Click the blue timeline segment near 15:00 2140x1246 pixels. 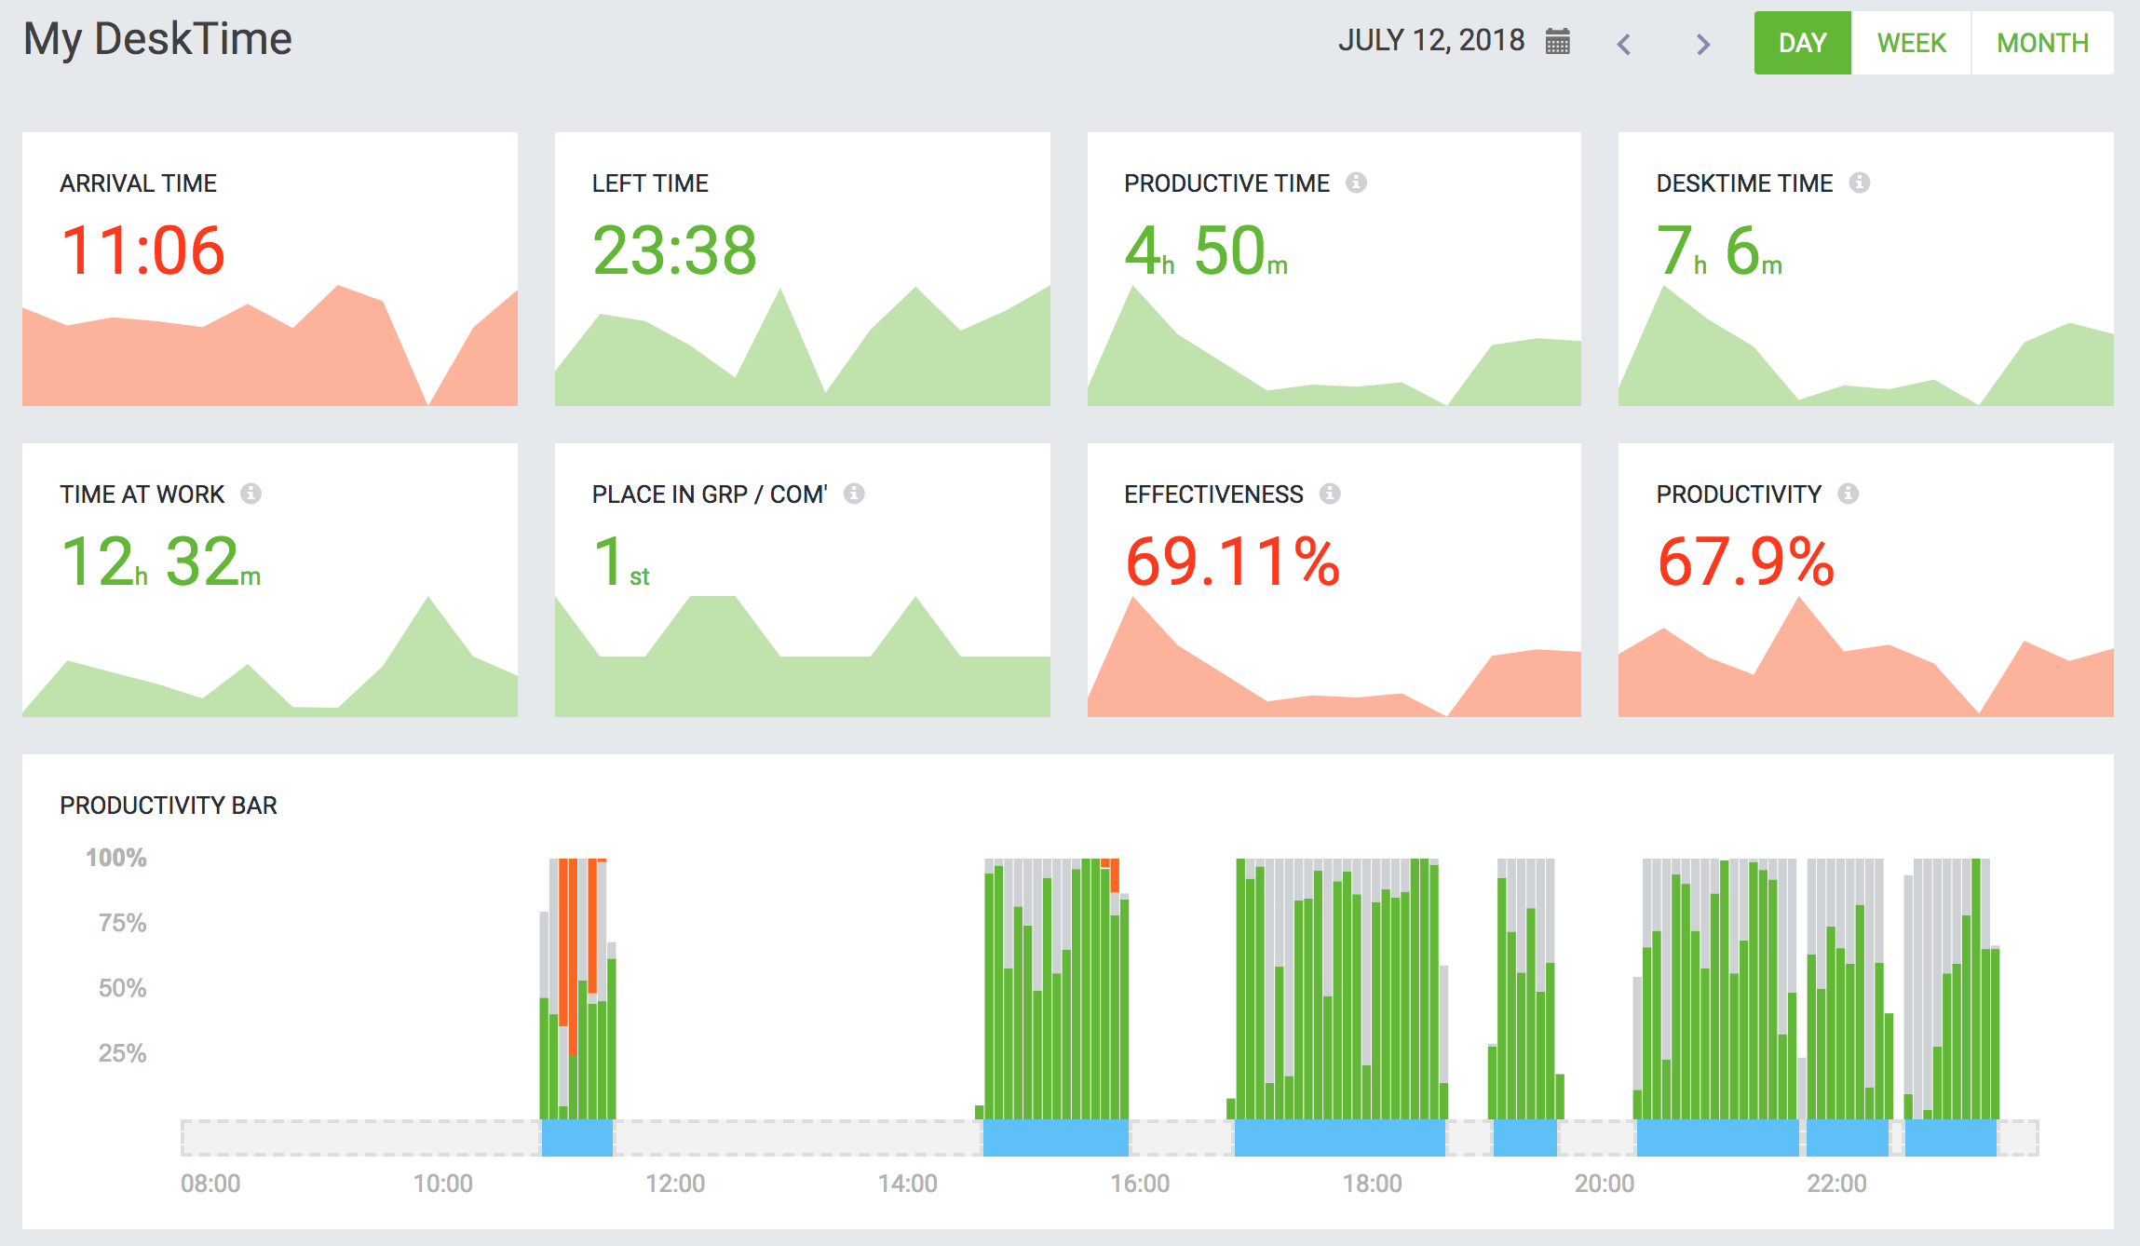pyautogui.click(x=1056, y=1138)
